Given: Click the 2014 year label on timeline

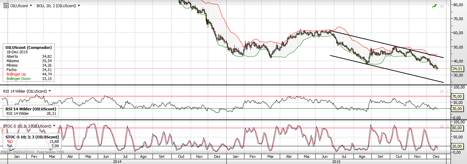Looking at the screenshot, I should pos(117,161).
